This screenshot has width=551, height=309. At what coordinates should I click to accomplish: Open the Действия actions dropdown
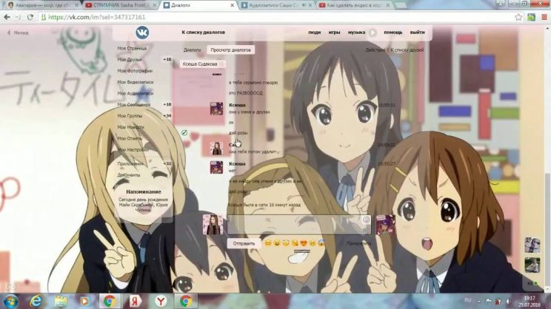[x=375, y=50]
